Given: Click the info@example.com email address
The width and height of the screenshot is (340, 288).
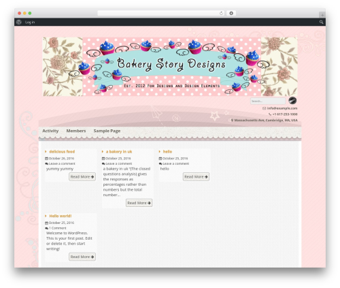Looking at the screenshot, I should 282,108.
